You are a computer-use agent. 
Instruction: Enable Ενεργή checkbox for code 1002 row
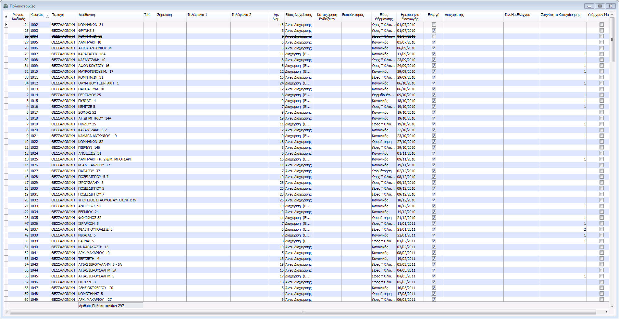(434, 25)
